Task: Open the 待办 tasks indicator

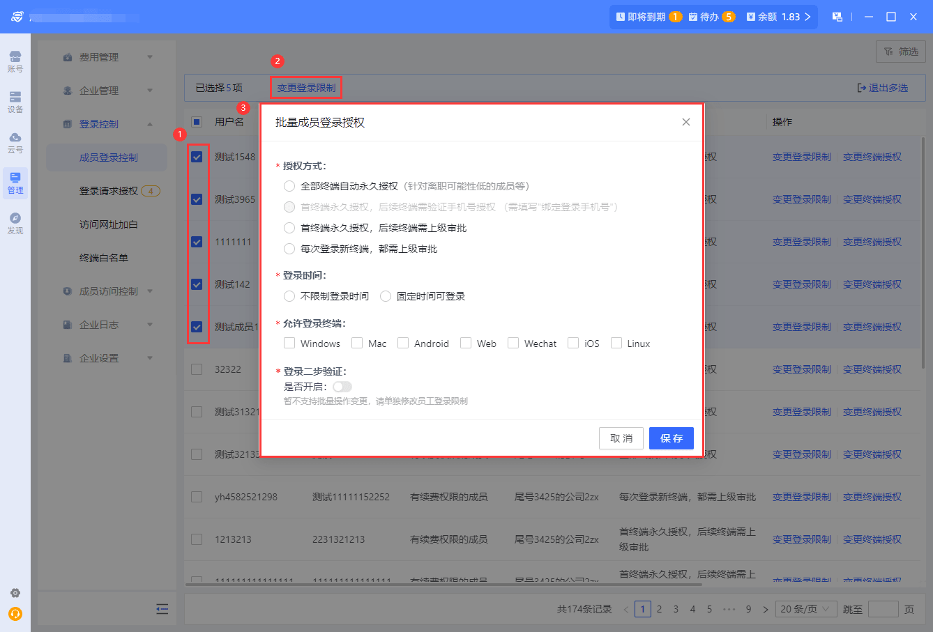Action: click(x=712, y=17)
